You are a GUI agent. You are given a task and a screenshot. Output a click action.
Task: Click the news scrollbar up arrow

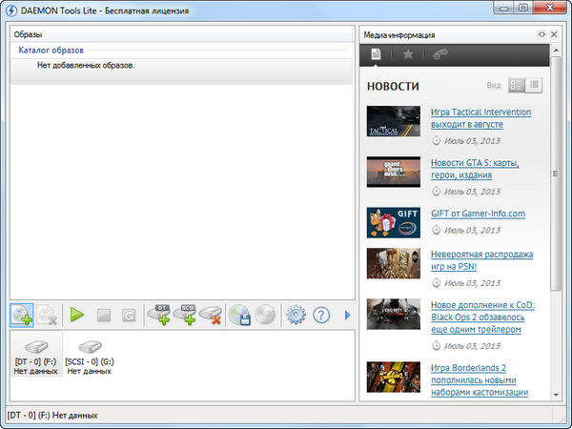556,51
